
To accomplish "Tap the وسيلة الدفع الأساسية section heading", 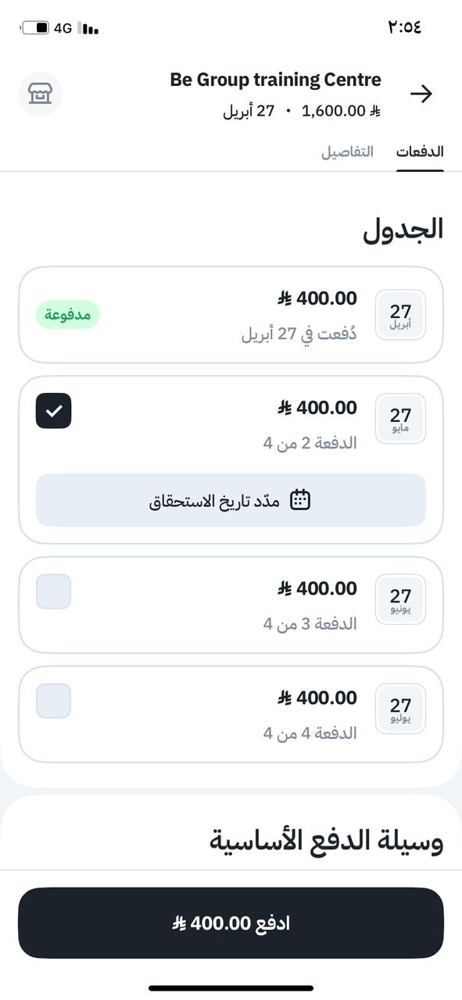I will click(x=327, y=840).
